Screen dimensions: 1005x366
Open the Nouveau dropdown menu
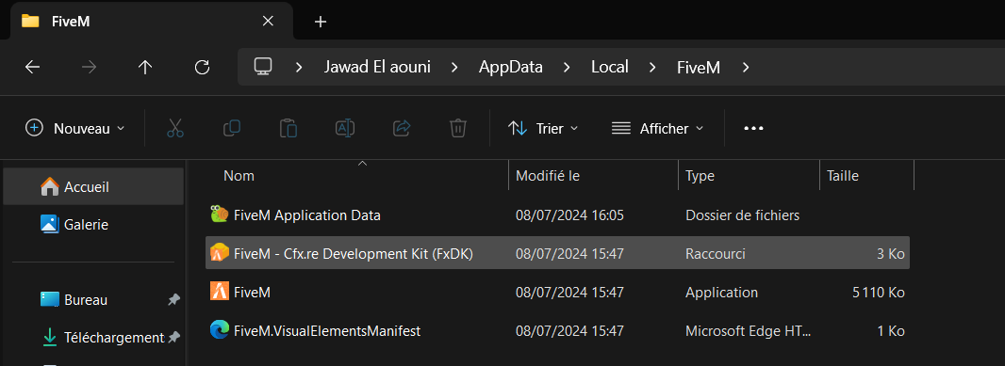[x=75, y=128]
